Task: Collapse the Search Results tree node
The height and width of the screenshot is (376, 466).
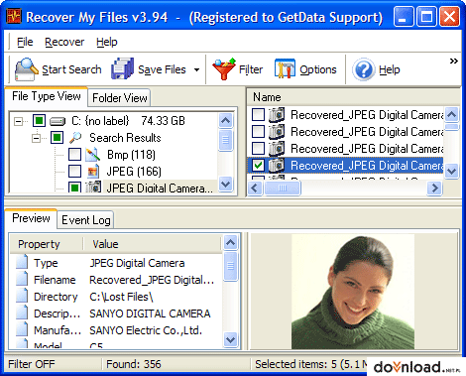Action: (x=37, y=138)
